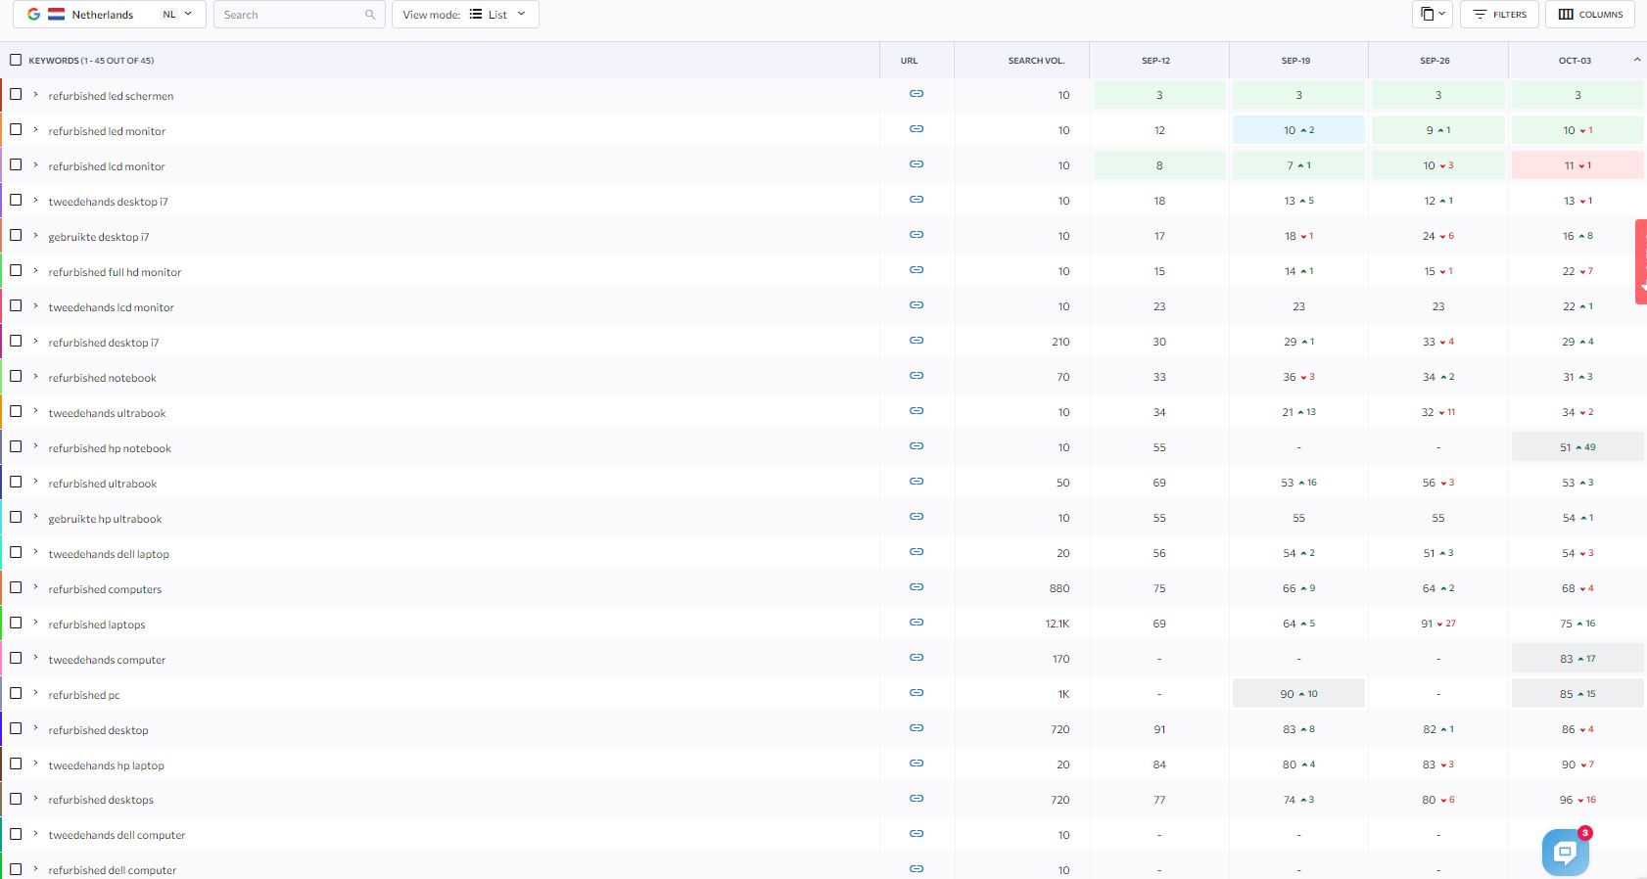Open URL link for refurbished lcd monitor

917,164
